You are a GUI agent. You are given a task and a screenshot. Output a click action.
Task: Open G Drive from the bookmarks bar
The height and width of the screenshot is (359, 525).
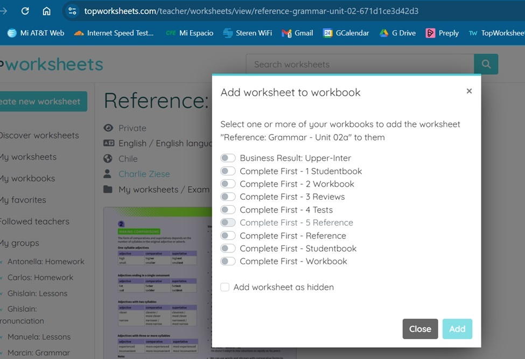(397, 33)
